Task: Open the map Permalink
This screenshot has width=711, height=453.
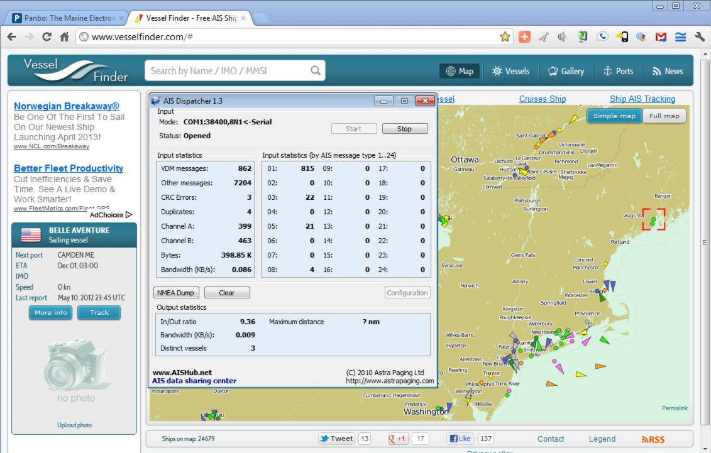Action: click(x=675, y=408)
